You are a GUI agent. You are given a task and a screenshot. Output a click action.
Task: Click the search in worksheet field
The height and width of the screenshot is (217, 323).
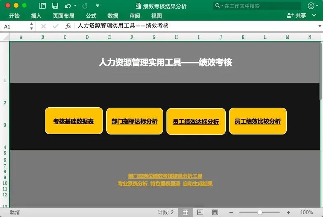tap(260, 6)
